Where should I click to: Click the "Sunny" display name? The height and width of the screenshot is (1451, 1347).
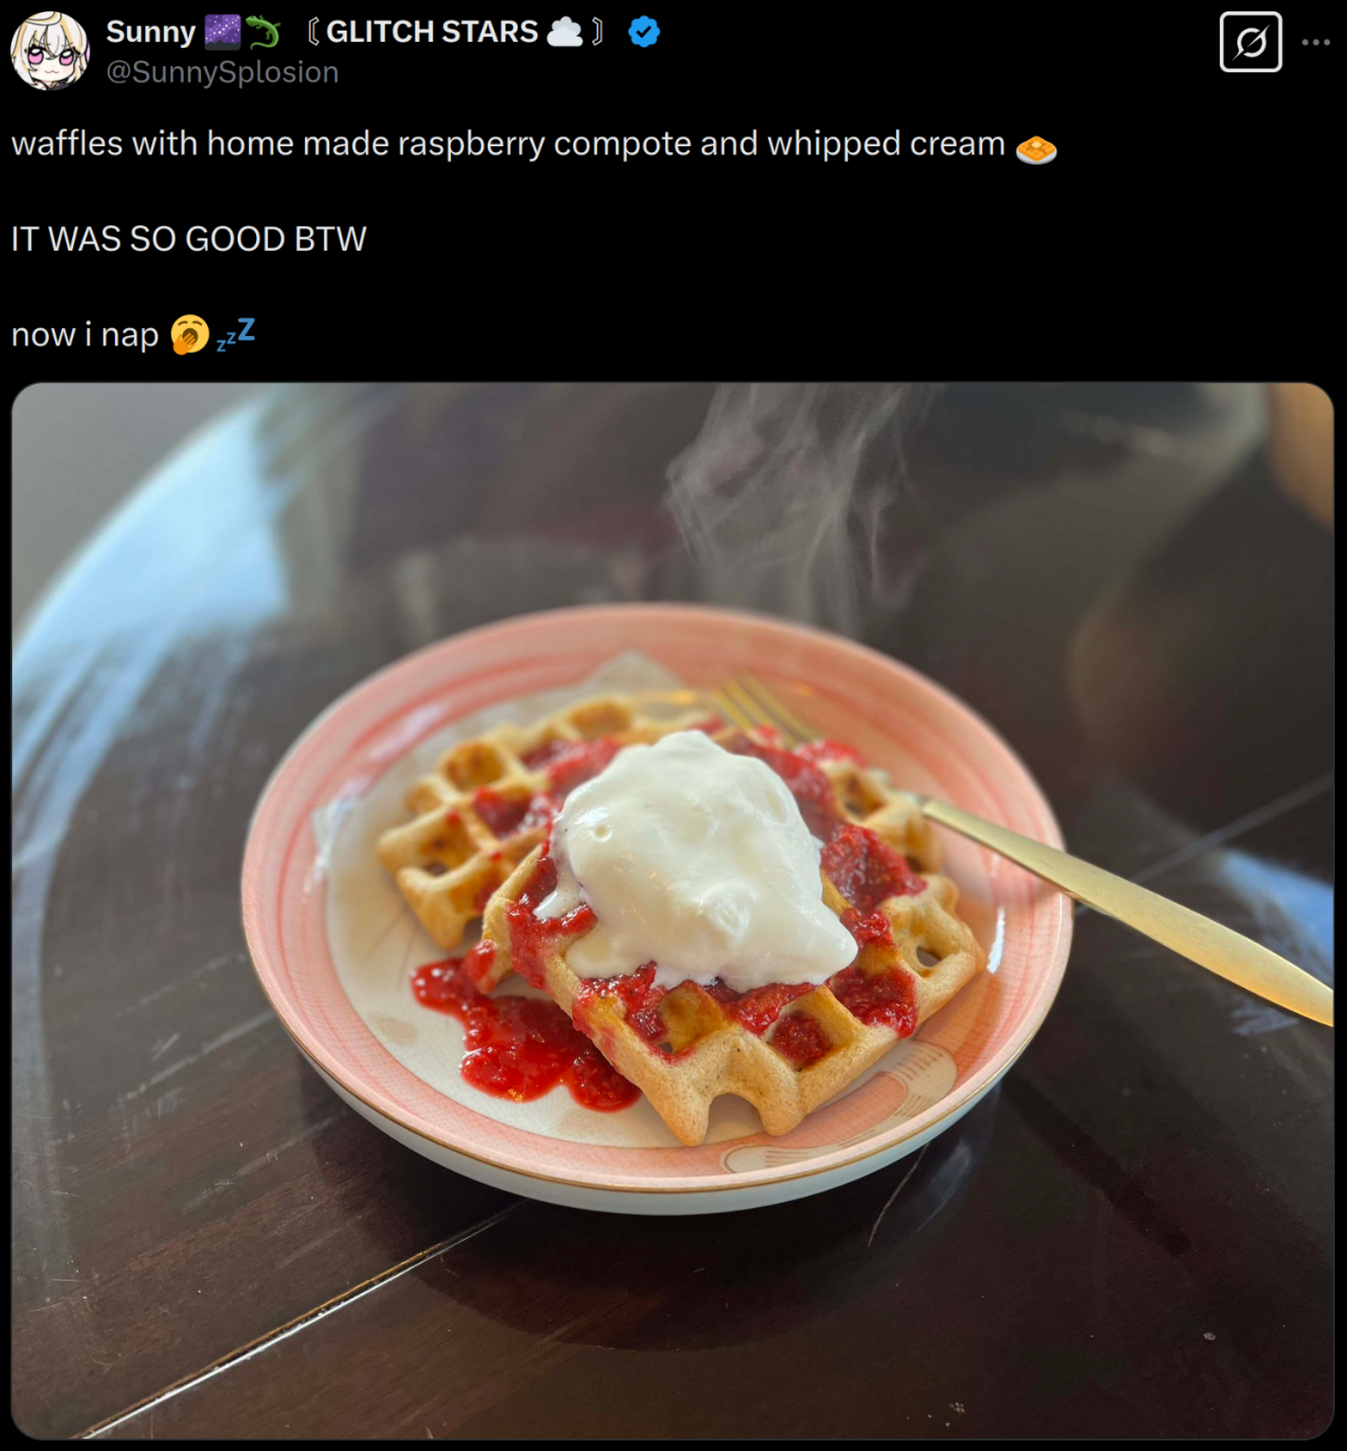151,32
